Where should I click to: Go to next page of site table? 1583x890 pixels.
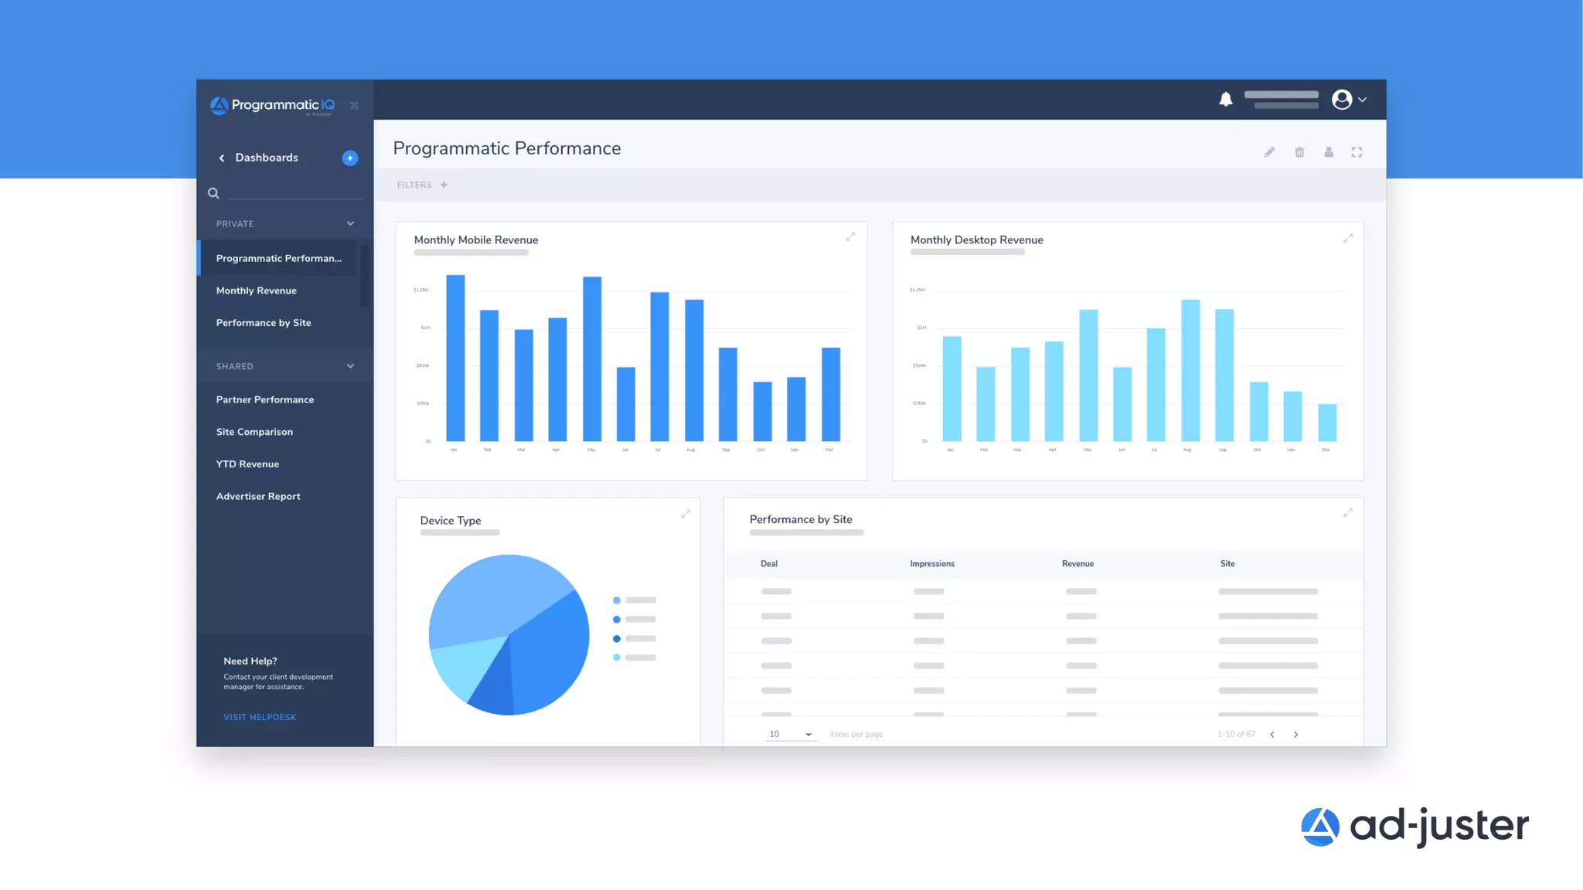point(1295,735)
